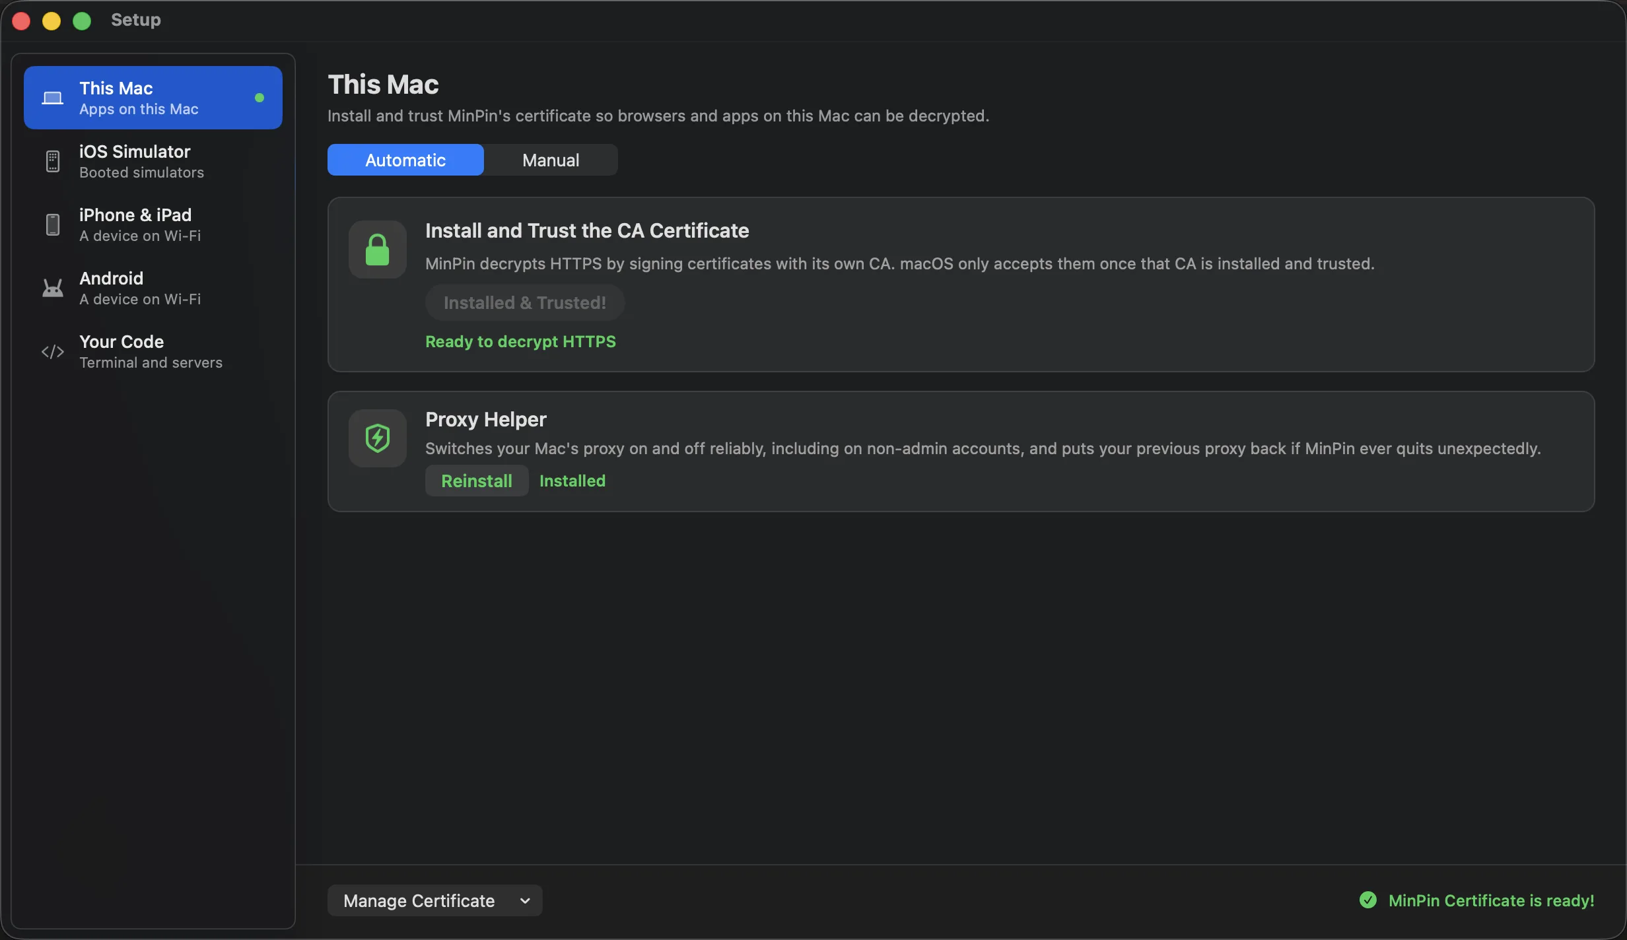Switch to Automatic setup mode
Viewport: 1627px width, 940px height.
[405, 160]
